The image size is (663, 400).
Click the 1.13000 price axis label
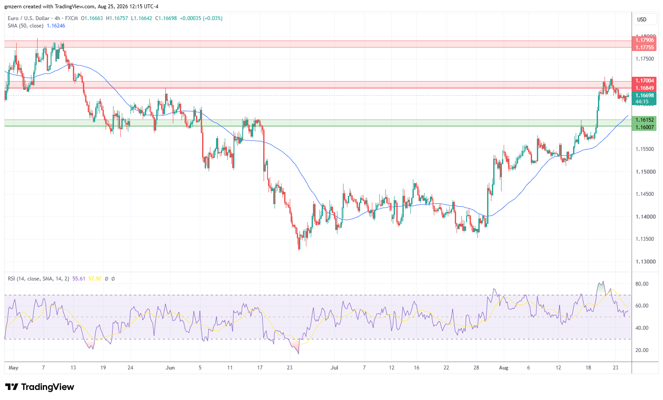[645, 262]
